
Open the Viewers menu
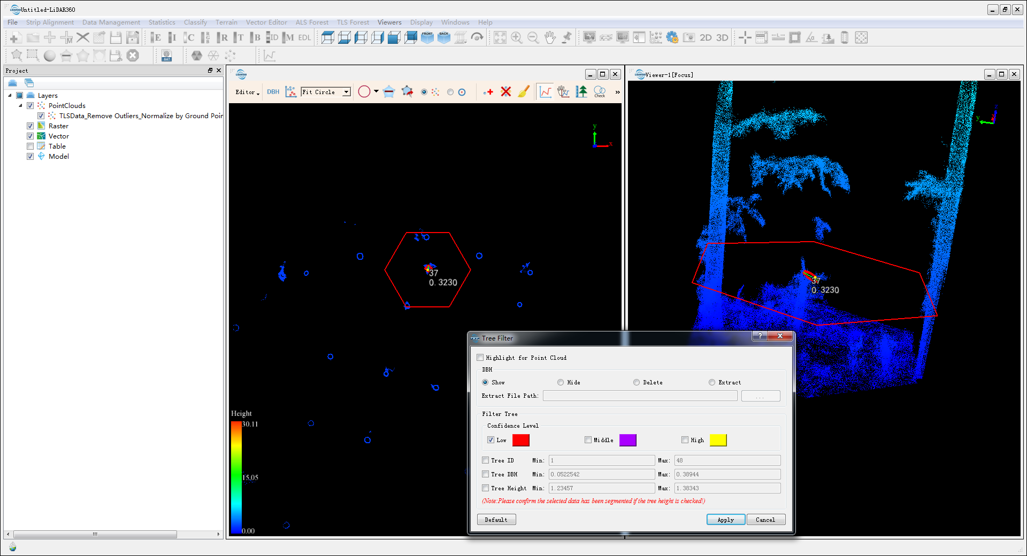(389, 22)
